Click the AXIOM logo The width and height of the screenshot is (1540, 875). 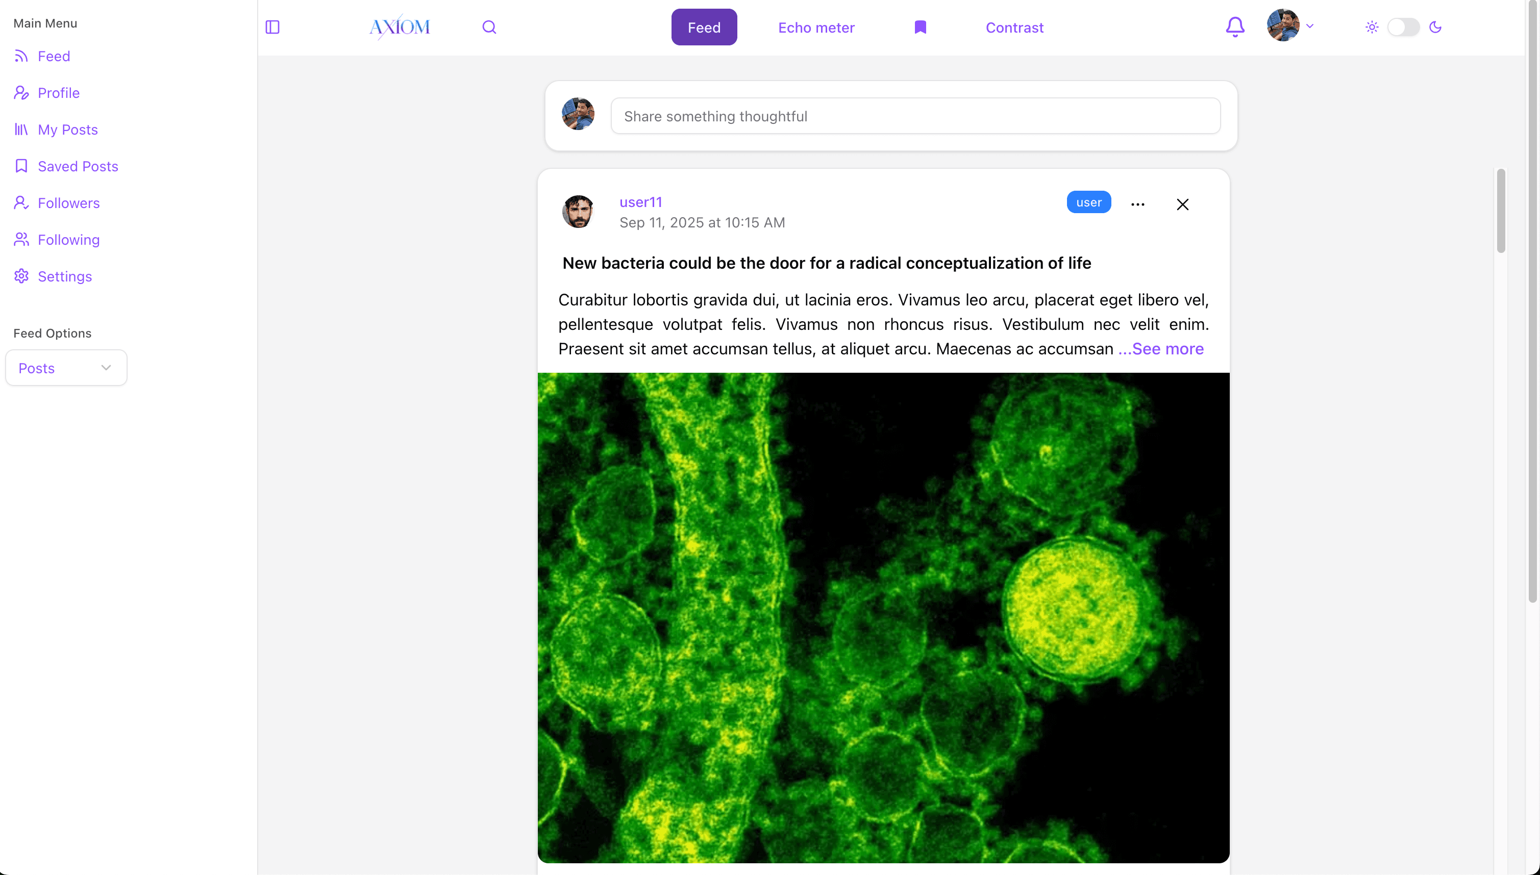coord(399,27)
